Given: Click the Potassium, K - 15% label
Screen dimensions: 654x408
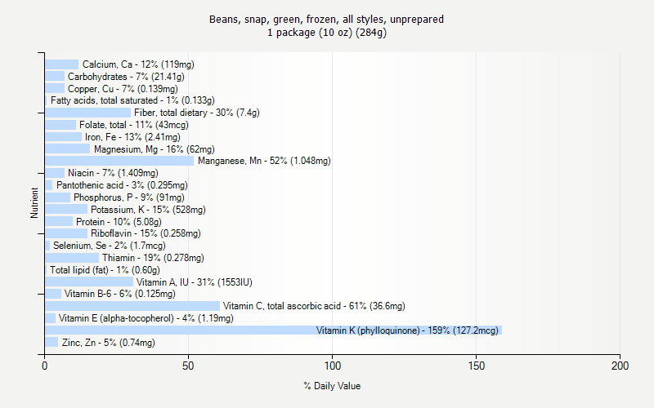Looking at the screenshot, I should pos(148,210).
